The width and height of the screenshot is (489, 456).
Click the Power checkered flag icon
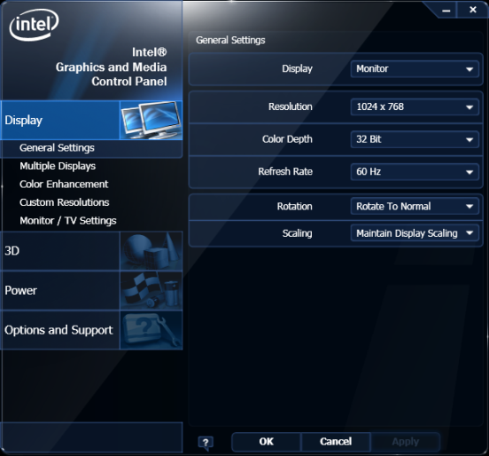151,290
